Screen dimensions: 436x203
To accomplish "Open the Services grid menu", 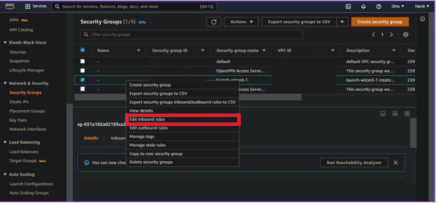I will click(x=36, y=6).
